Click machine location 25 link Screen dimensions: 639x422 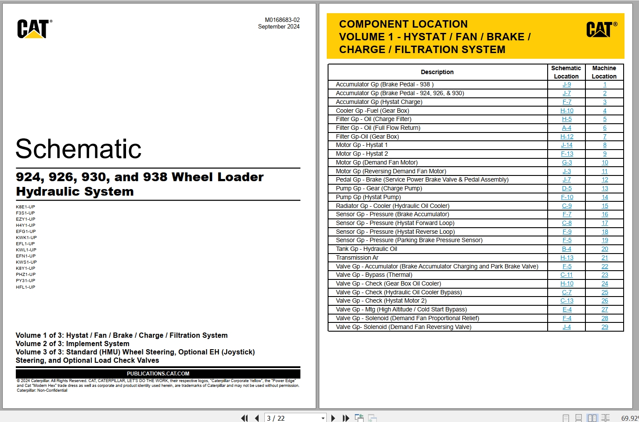point(605,292)
